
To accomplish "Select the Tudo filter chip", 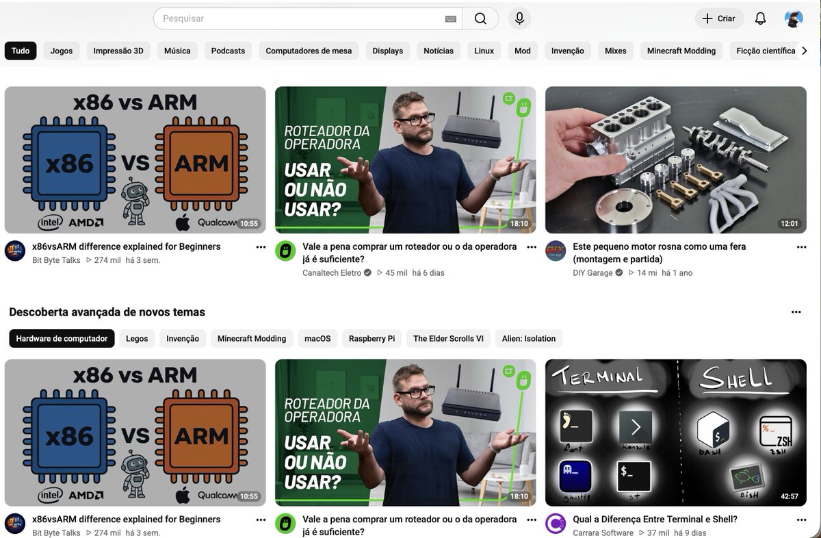I will (21, 51).
